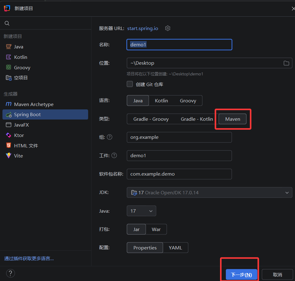Open help via bottom question mark
Screen dimensions: 295x281
[x=10, y=273]
